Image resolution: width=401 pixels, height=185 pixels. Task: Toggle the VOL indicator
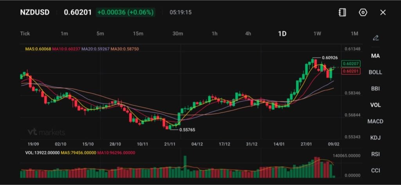click(x=375, y=105)
